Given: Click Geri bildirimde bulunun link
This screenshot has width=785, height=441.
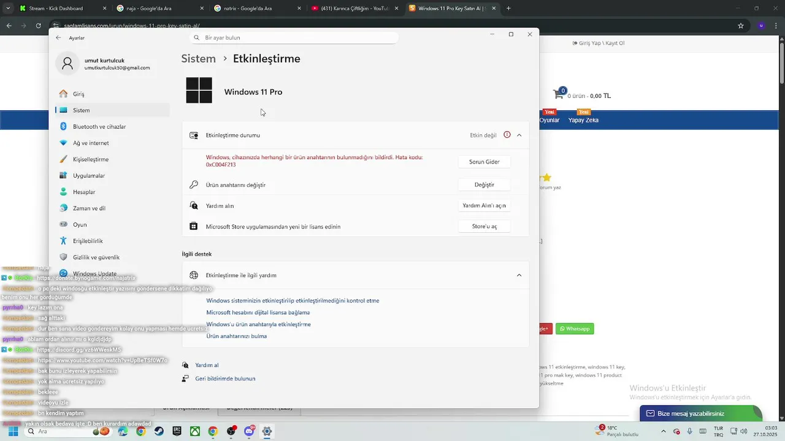Looking at the screenshot, I should click(x=225, y=379).
